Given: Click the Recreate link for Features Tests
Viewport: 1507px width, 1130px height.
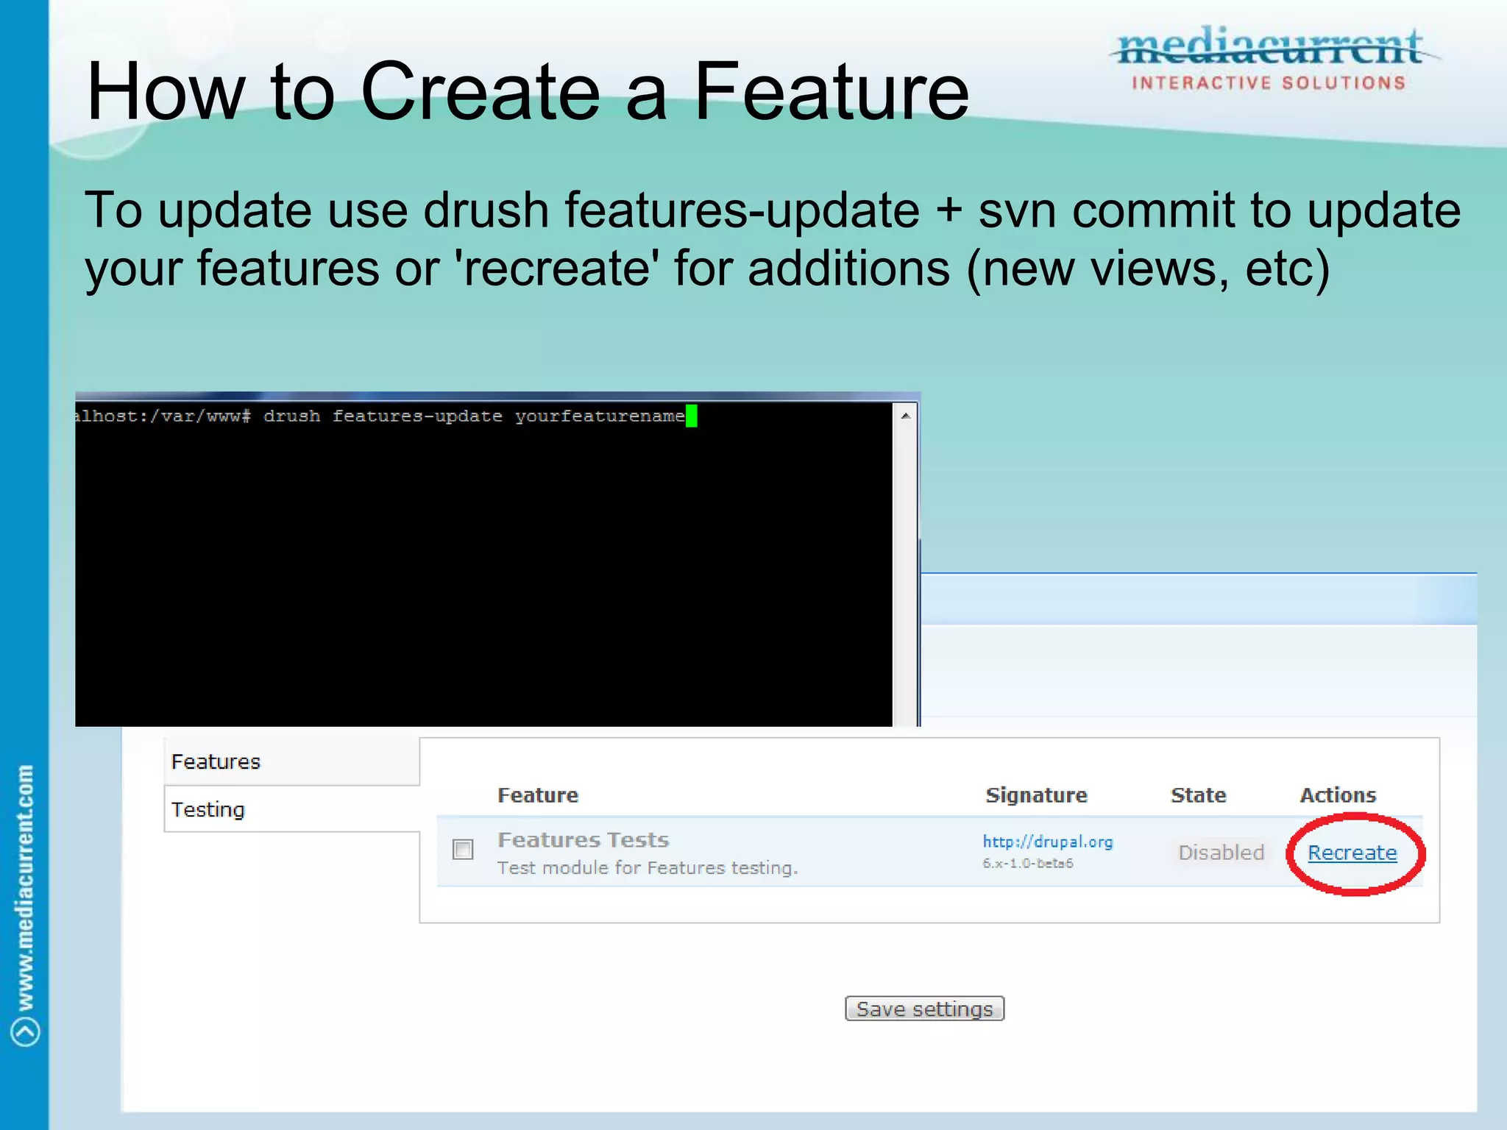Looking at the screenshot, I should click(1352, 853).
